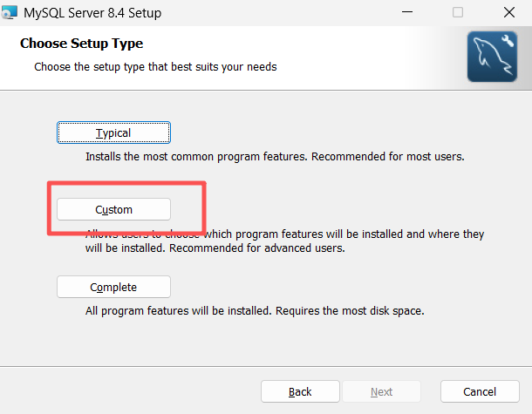Pick the Complete setup type

tap(113, 287)
